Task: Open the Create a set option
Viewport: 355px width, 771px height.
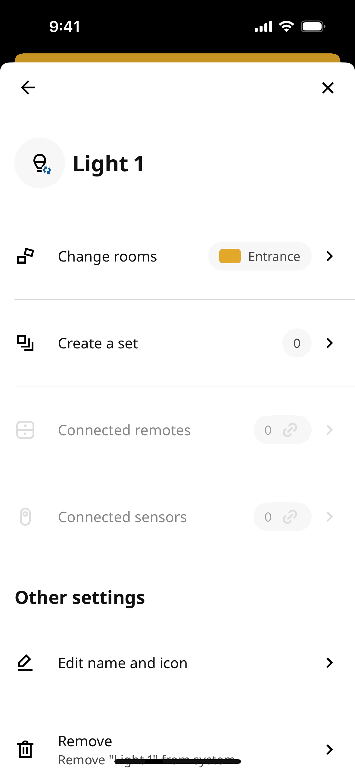Action: (98, 343)
